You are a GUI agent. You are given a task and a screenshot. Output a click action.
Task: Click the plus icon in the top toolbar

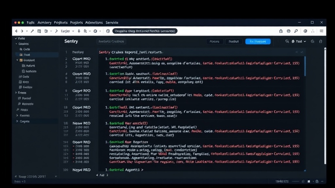tap(79, 31)
